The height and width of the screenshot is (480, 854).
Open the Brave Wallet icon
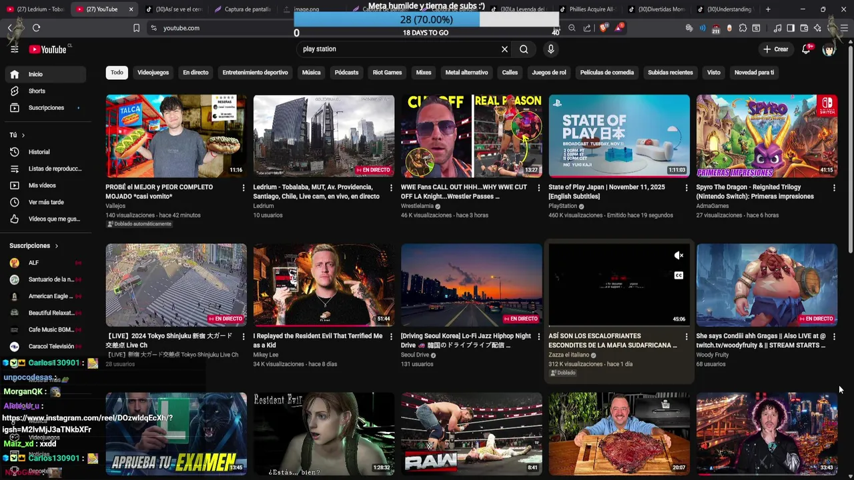click(x=804, y=28)
